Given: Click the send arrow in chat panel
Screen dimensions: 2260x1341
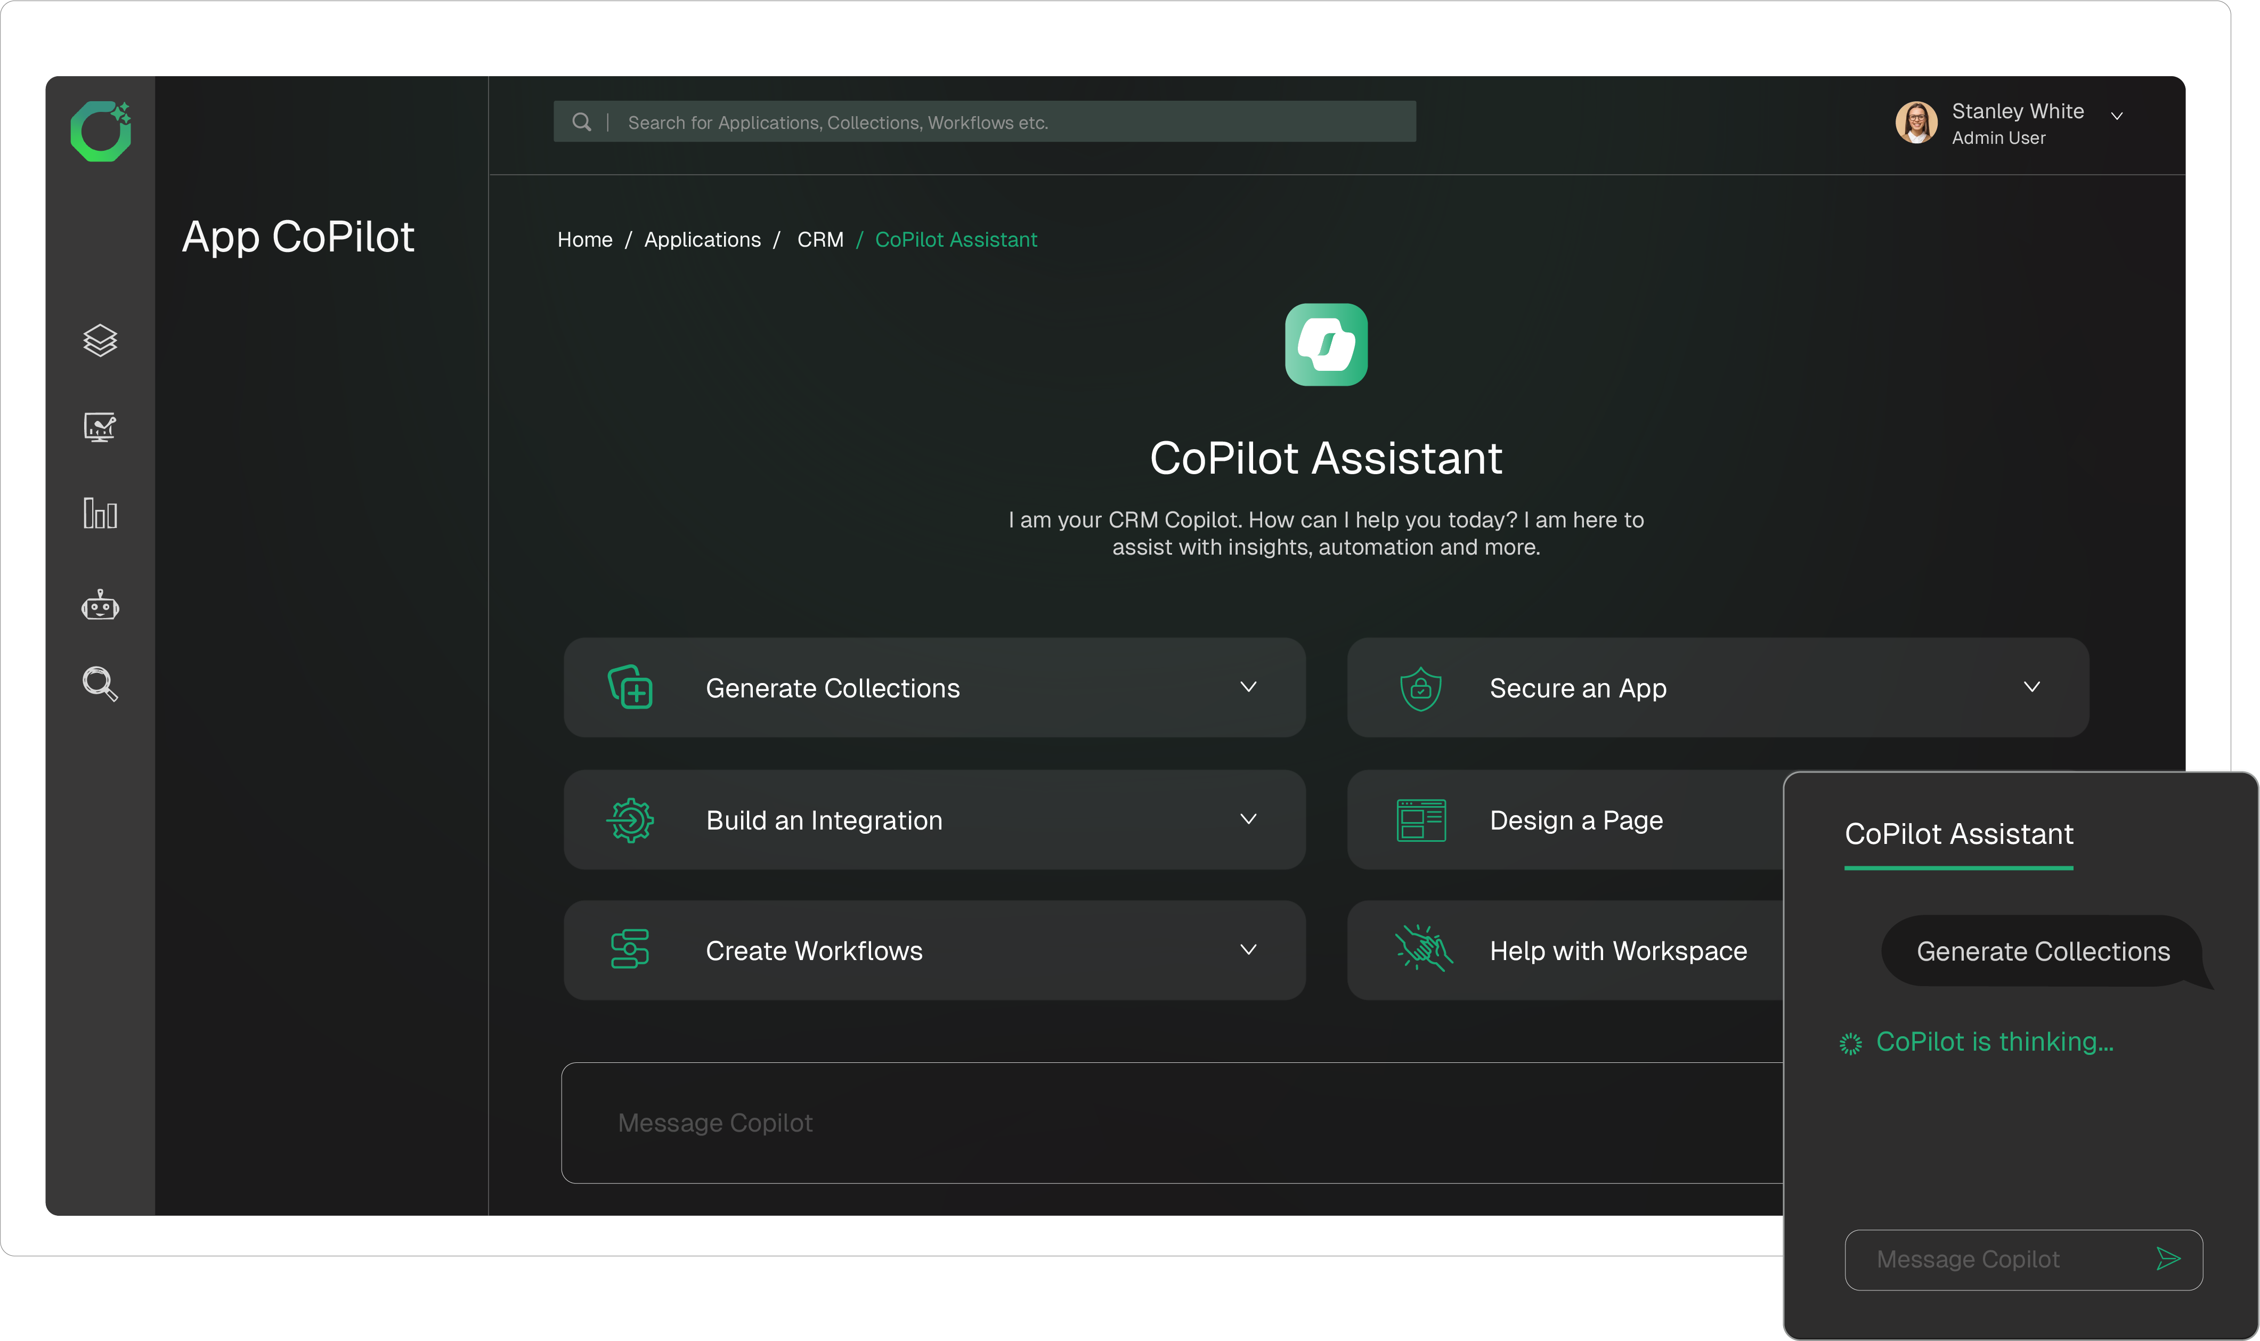Looking at the screenshot, I should [2168, 1258].
